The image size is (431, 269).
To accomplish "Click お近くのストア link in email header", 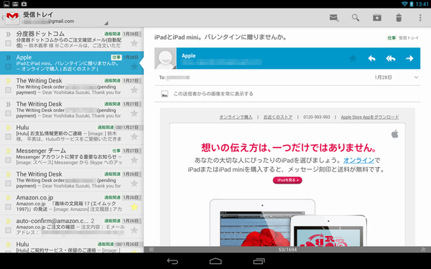I will click(278, 117).
